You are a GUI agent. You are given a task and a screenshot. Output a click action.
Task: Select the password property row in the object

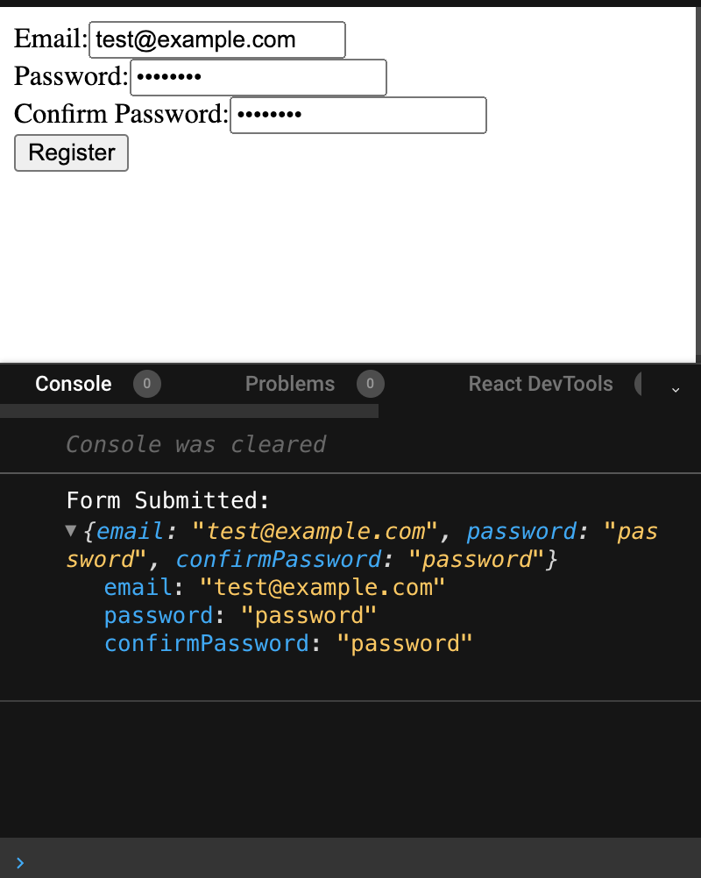click(x=240, y=615)
